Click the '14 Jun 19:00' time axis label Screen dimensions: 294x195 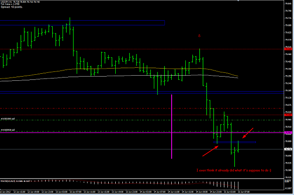tap(202, 192)
